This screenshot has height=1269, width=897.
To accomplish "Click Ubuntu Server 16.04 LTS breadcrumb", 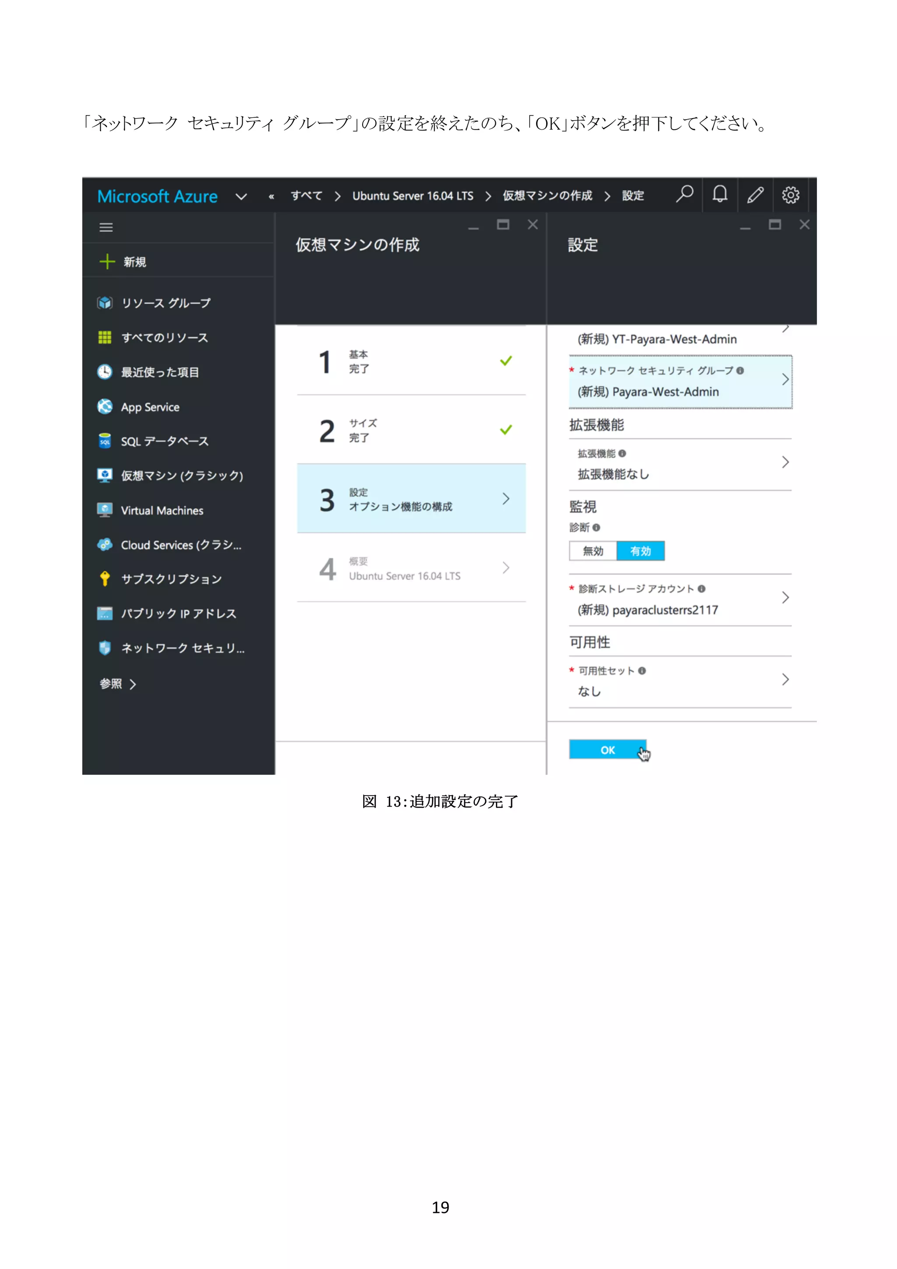I will (413, 196).
